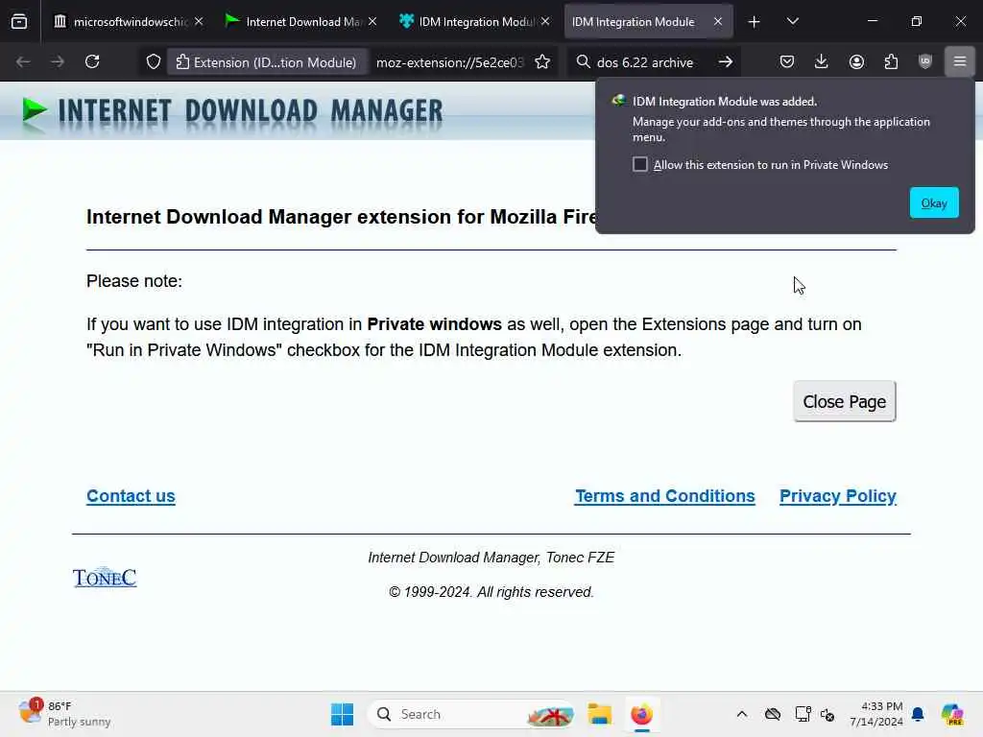The image size is (983, 737).
Task: Click the taskbar Search box
Action: 471,714
